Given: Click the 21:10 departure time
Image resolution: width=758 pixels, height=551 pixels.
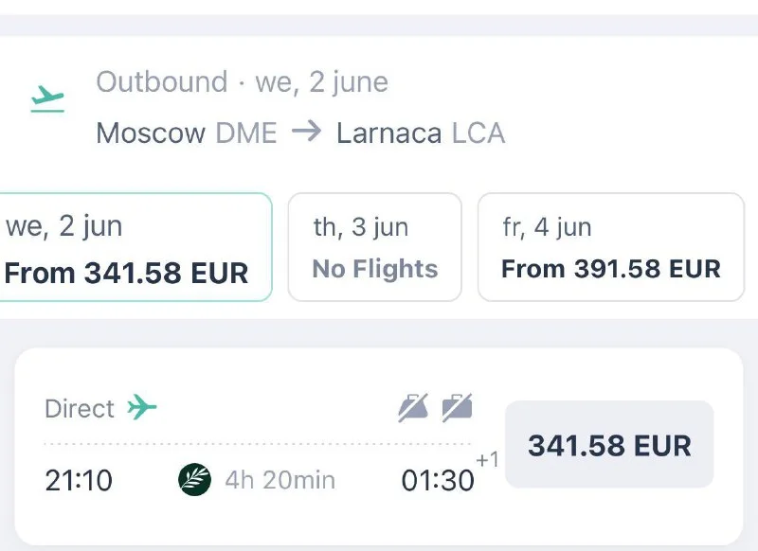Looking at the screenshot, I should click(79, 481).
